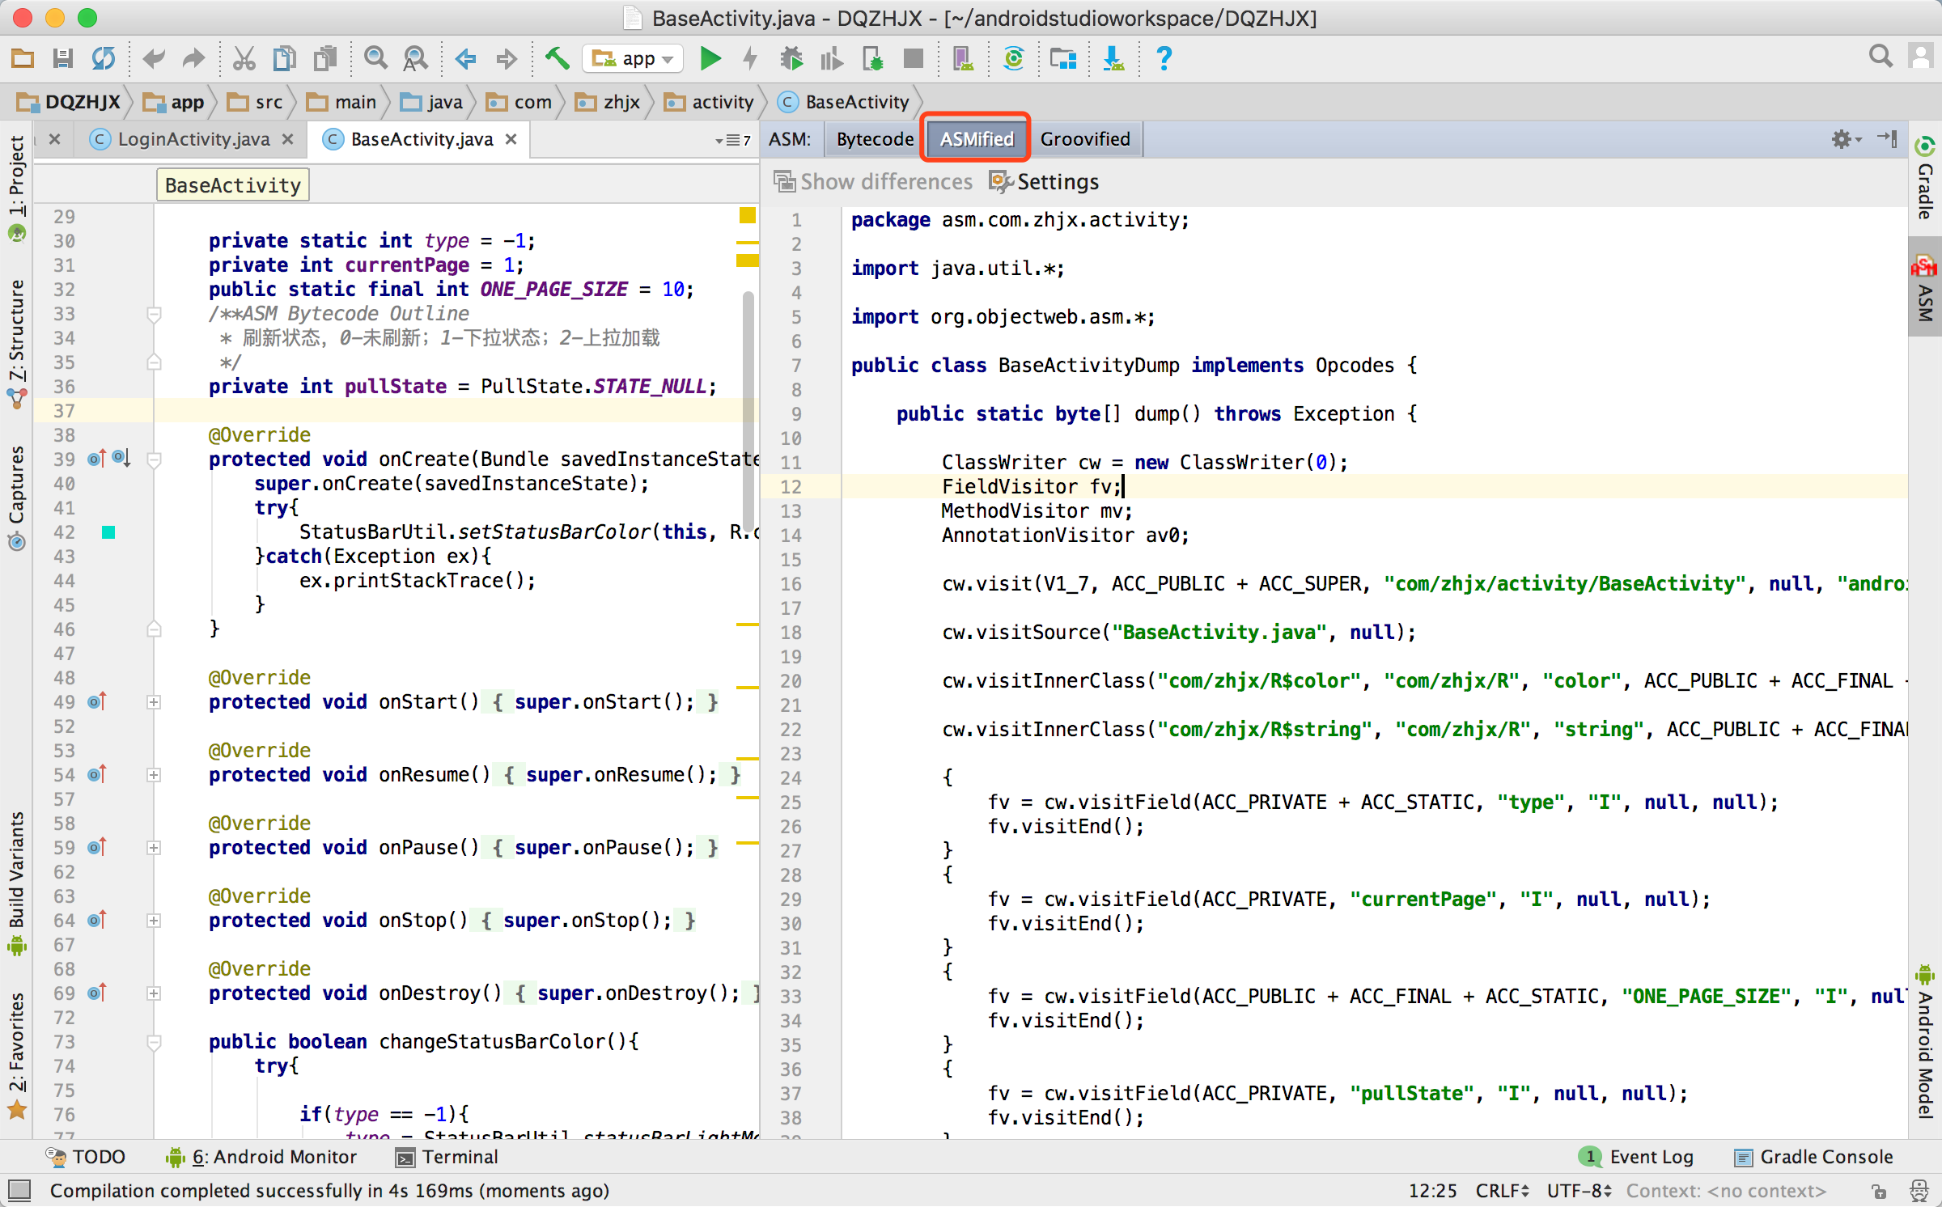
Task: Click the Stop square icon
Action: click(x=914, y=58)
